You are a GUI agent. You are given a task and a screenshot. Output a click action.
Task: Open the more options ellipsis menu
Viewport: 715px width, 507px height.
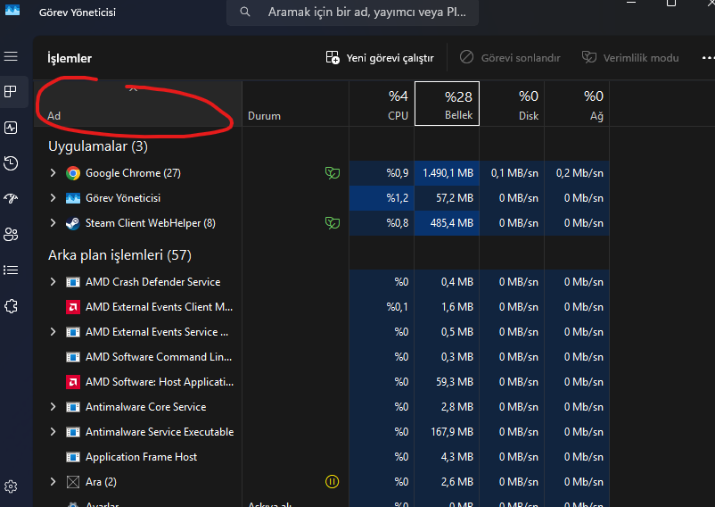pyautogui.click(x=707, y=58)
